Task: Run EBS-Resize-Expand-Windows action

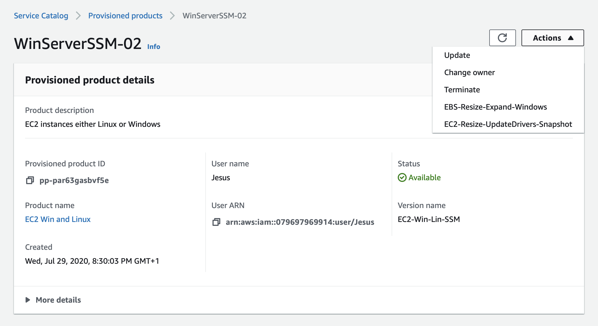Action: click(x=496, y=107)
